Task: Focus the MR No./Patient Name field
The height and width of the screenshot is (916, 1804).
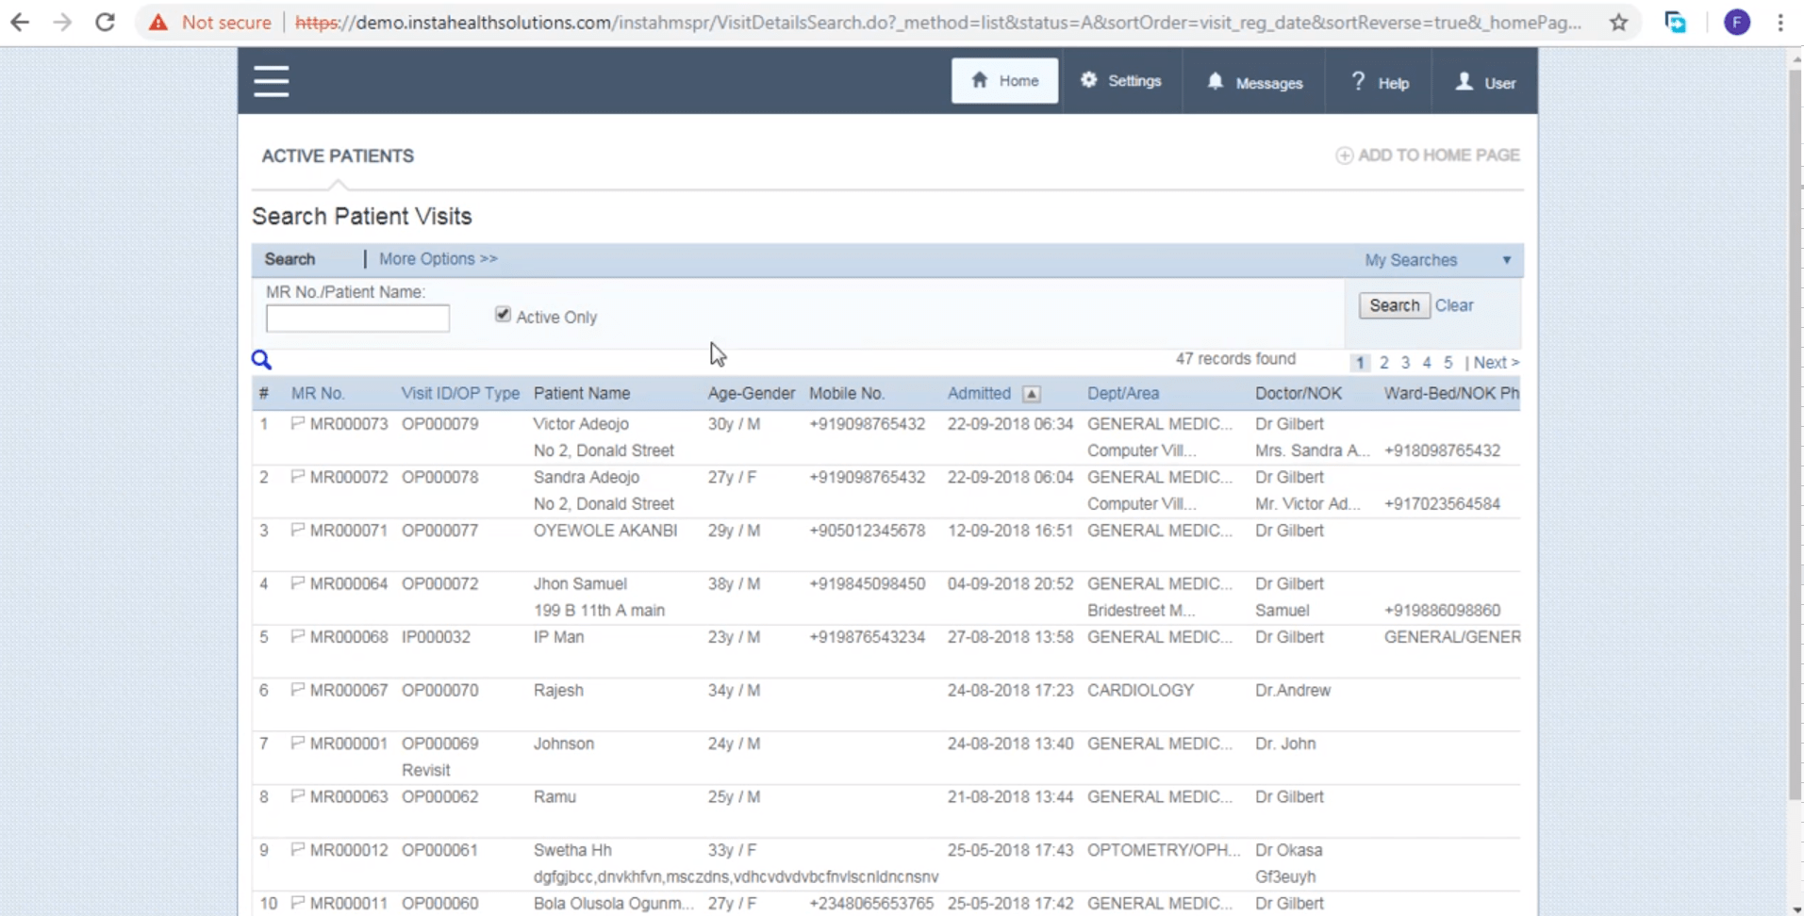Action: [x=357, y=319]
